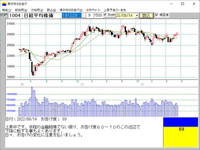Click the small button beside 191229
The width and height of the screenshot is (200, 150).
[x=84, y=16]
